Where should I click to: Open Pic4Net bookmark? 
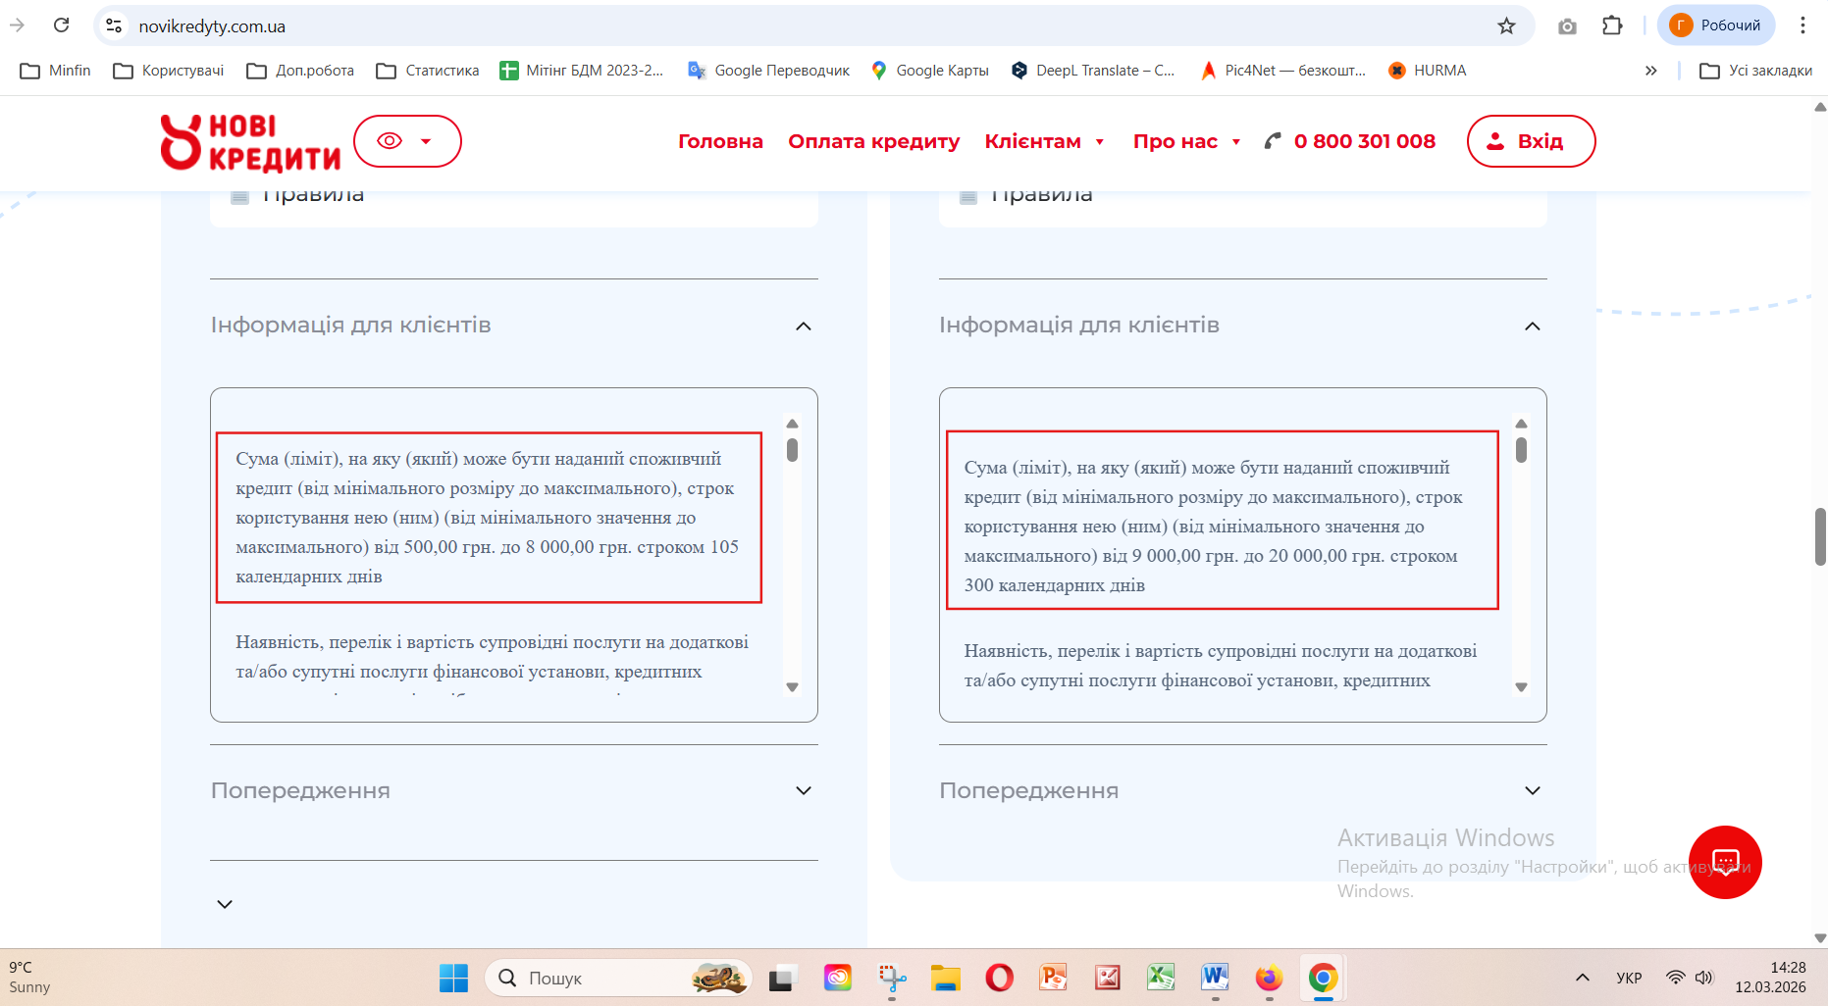[1283, 71]
